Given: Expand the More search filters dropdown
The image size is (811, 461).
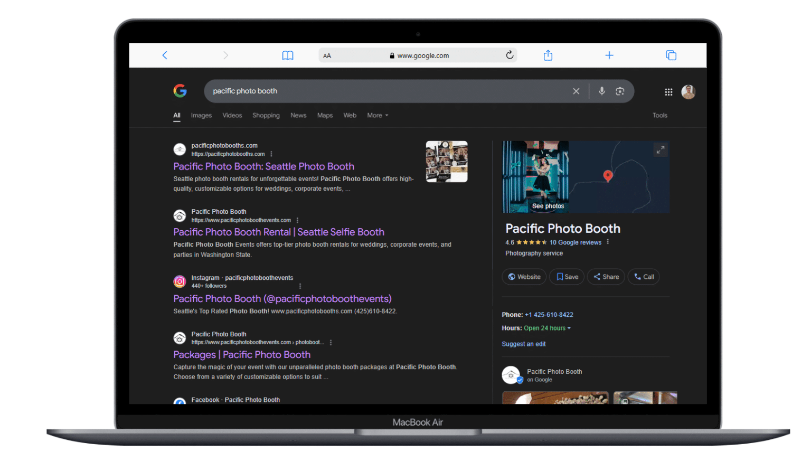Looking at the screenshot, I should pos(378,115).
